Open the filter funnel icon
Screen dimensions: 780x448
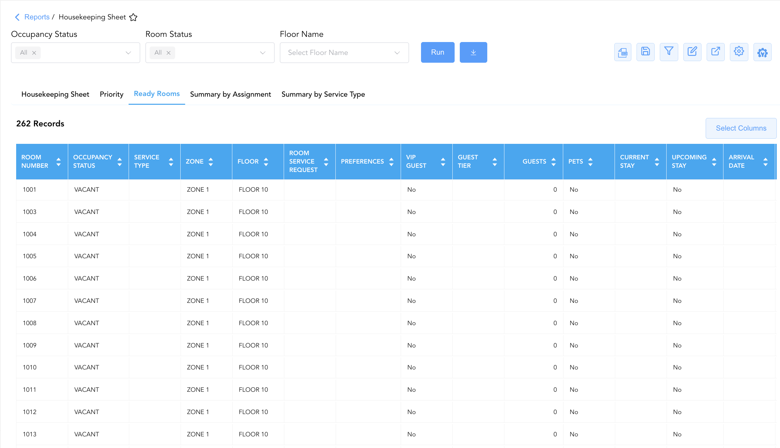tap(669, 52)
